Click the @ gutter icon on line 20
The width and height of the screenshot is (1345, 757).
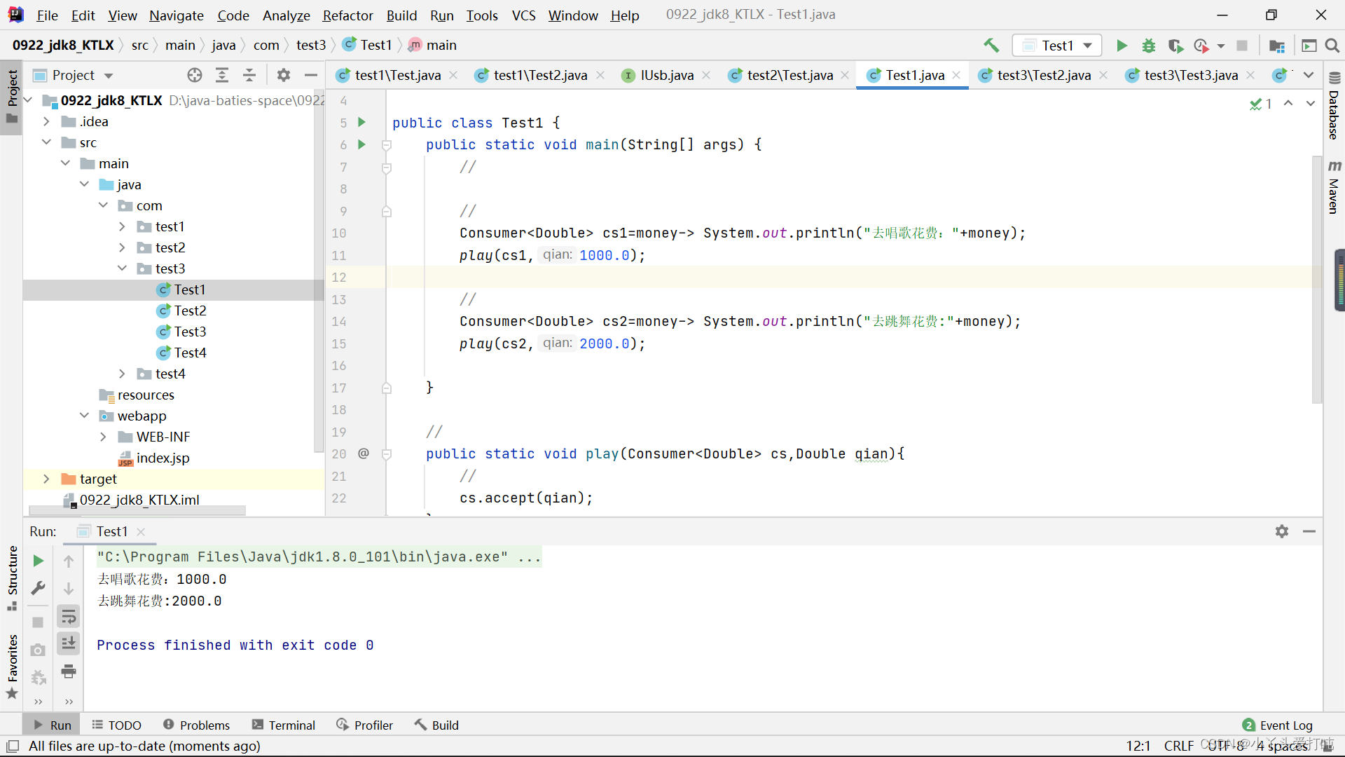click(x=363, y=453)
